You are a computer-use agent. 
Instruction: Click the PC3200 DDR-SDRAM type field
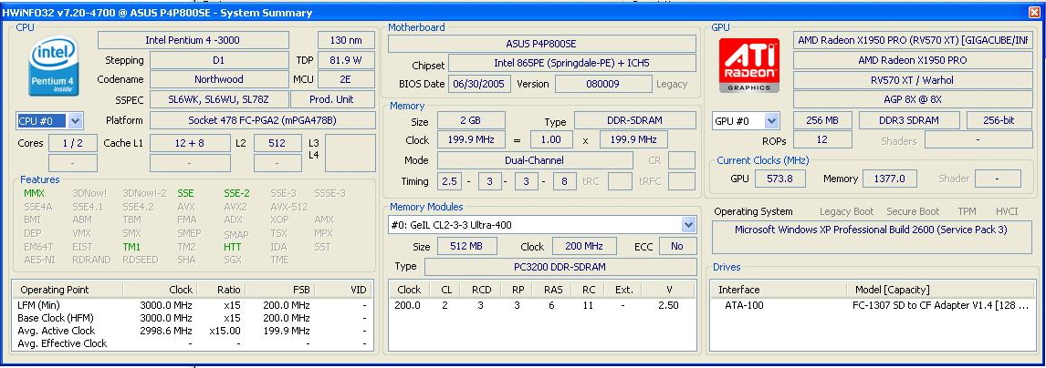(x=560, y=266)
